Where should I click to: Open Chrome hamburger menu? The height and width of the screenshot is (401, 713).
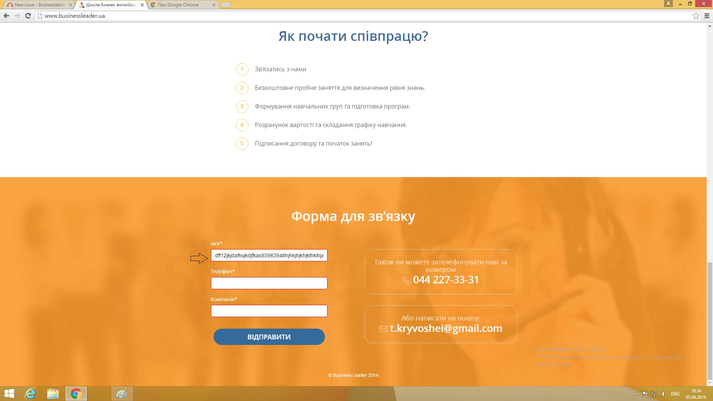pos(707,16)
